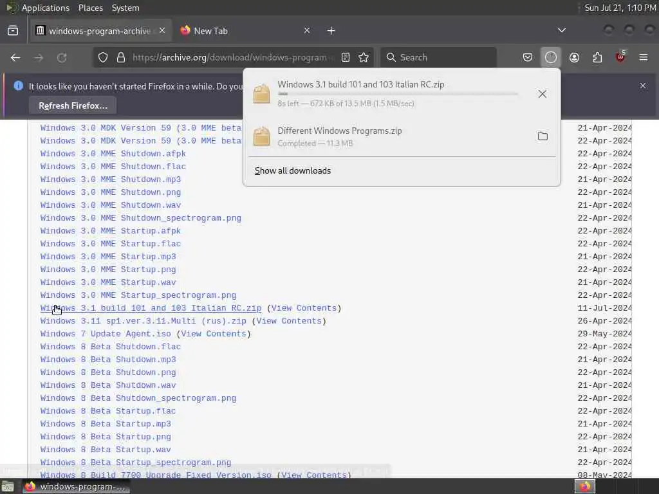
Task: Dismiss the Refresh Firefox notification bar
Action: pyautogui.click(x=643, y=86)
